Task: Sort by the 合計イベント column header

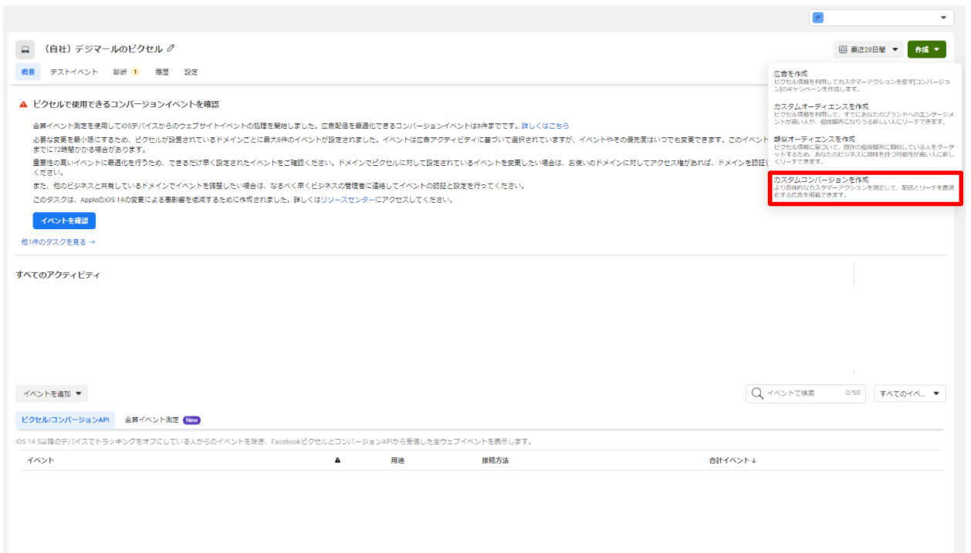Action: [x=732, y=460]
